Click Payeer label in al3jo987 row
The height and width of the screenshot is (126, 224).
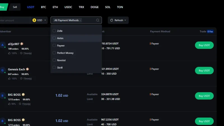click(x=155, y=44)
